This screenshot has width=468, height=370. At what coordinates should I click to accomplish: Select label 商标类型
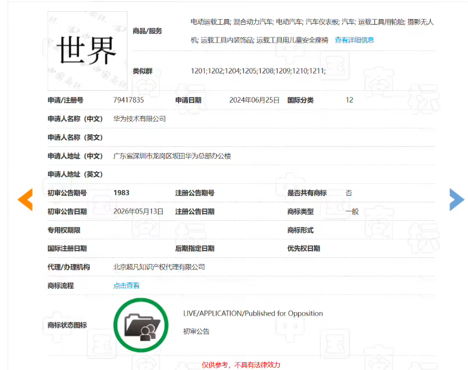coord(301,211)
